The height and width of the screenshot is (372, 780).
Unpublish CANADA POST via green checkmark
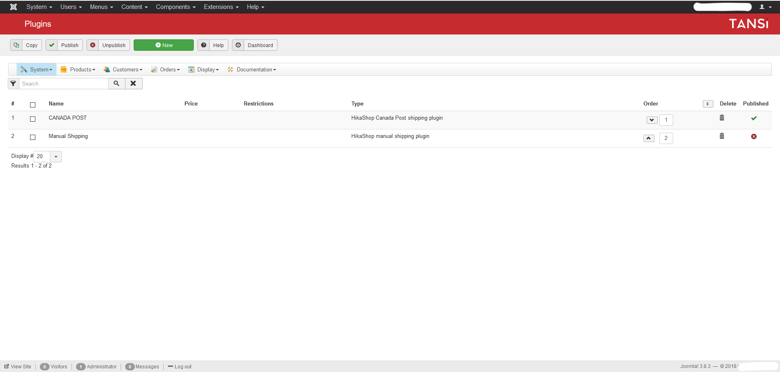[754, 118]
